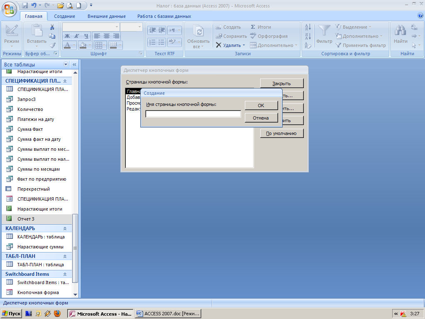
Task: Click the fill color bucket
Action: pos(83,45)
